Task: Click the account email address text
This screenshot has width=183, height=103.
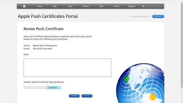Action: [x=140, y=16]
